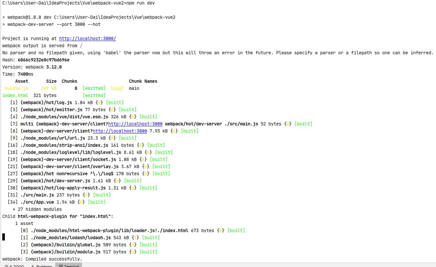
Task: Click the 543 kB lodash size value
Action: [x=121, y=238]
